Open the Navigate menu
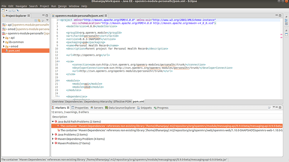Image resolution: width=289 pixels, height=162 pixels. click(x=21, y=6)
